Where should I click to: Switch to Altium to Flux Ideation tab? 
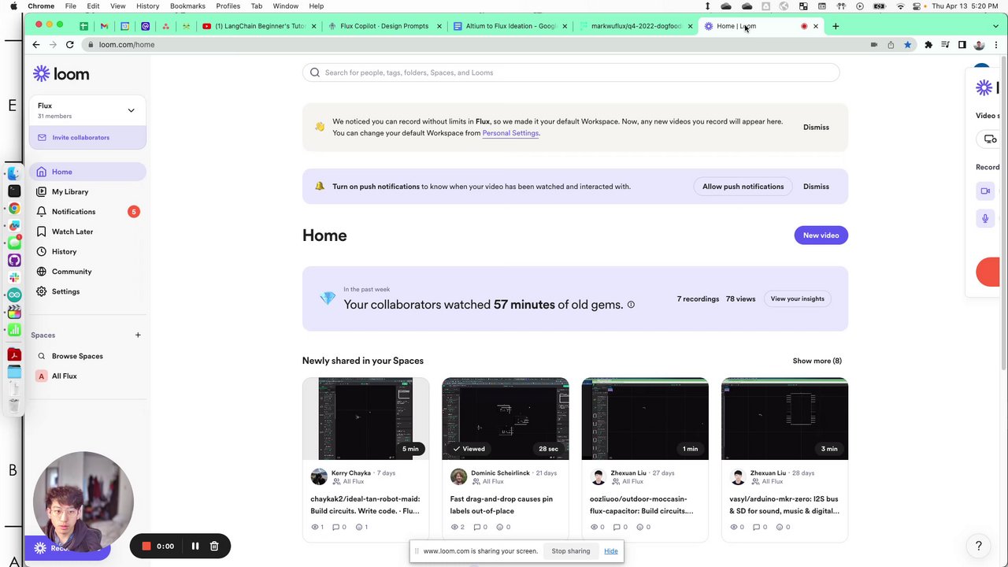pos(510,26)
